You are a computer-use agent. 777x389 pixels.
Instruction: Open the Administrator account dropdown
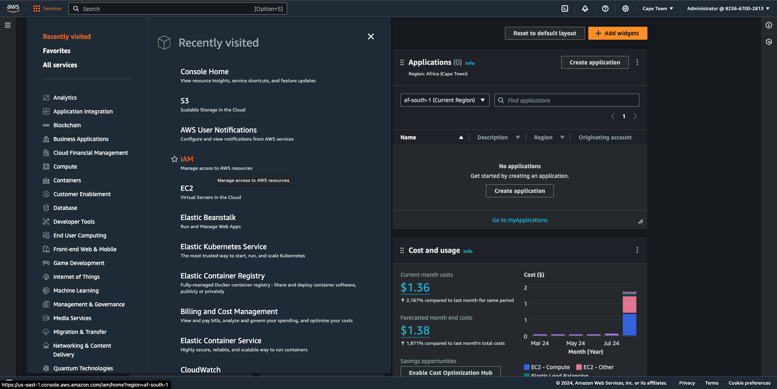pos(728,9)
